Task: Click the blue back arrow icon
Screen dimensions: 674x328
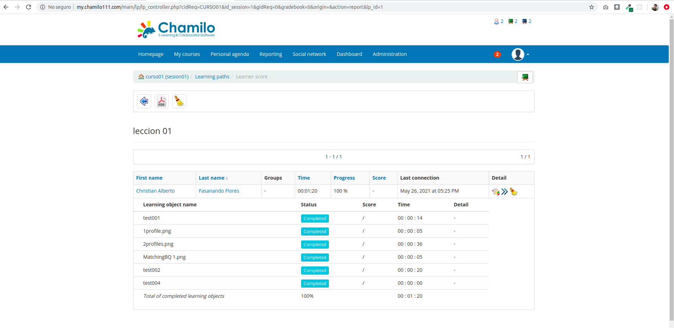Action: point(144,101)
